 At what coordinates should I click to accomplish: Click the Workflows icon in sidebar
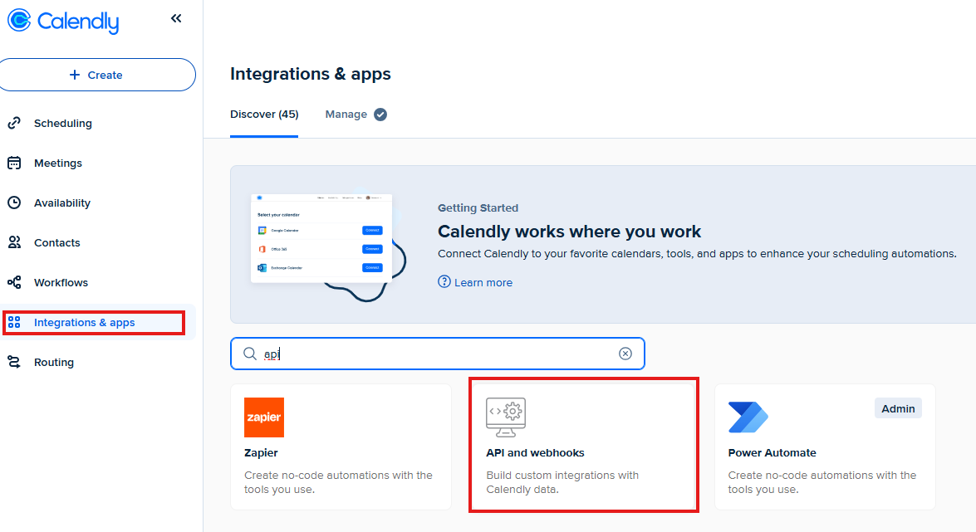[14, 282]
